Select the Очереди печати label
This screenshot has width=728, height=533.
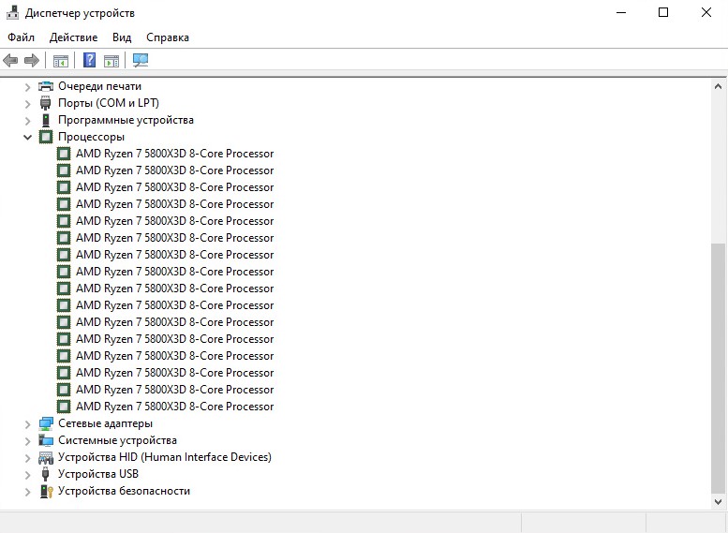(100, 86)
